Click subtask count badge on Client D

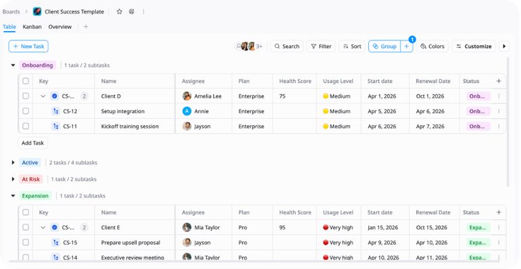click(84, 96)
